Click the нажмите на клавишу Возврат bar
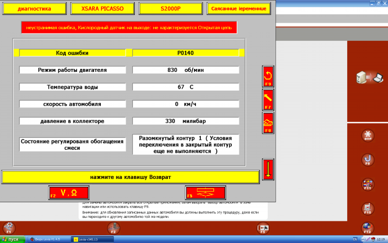388x243 pixels. [x=130, y=177]
